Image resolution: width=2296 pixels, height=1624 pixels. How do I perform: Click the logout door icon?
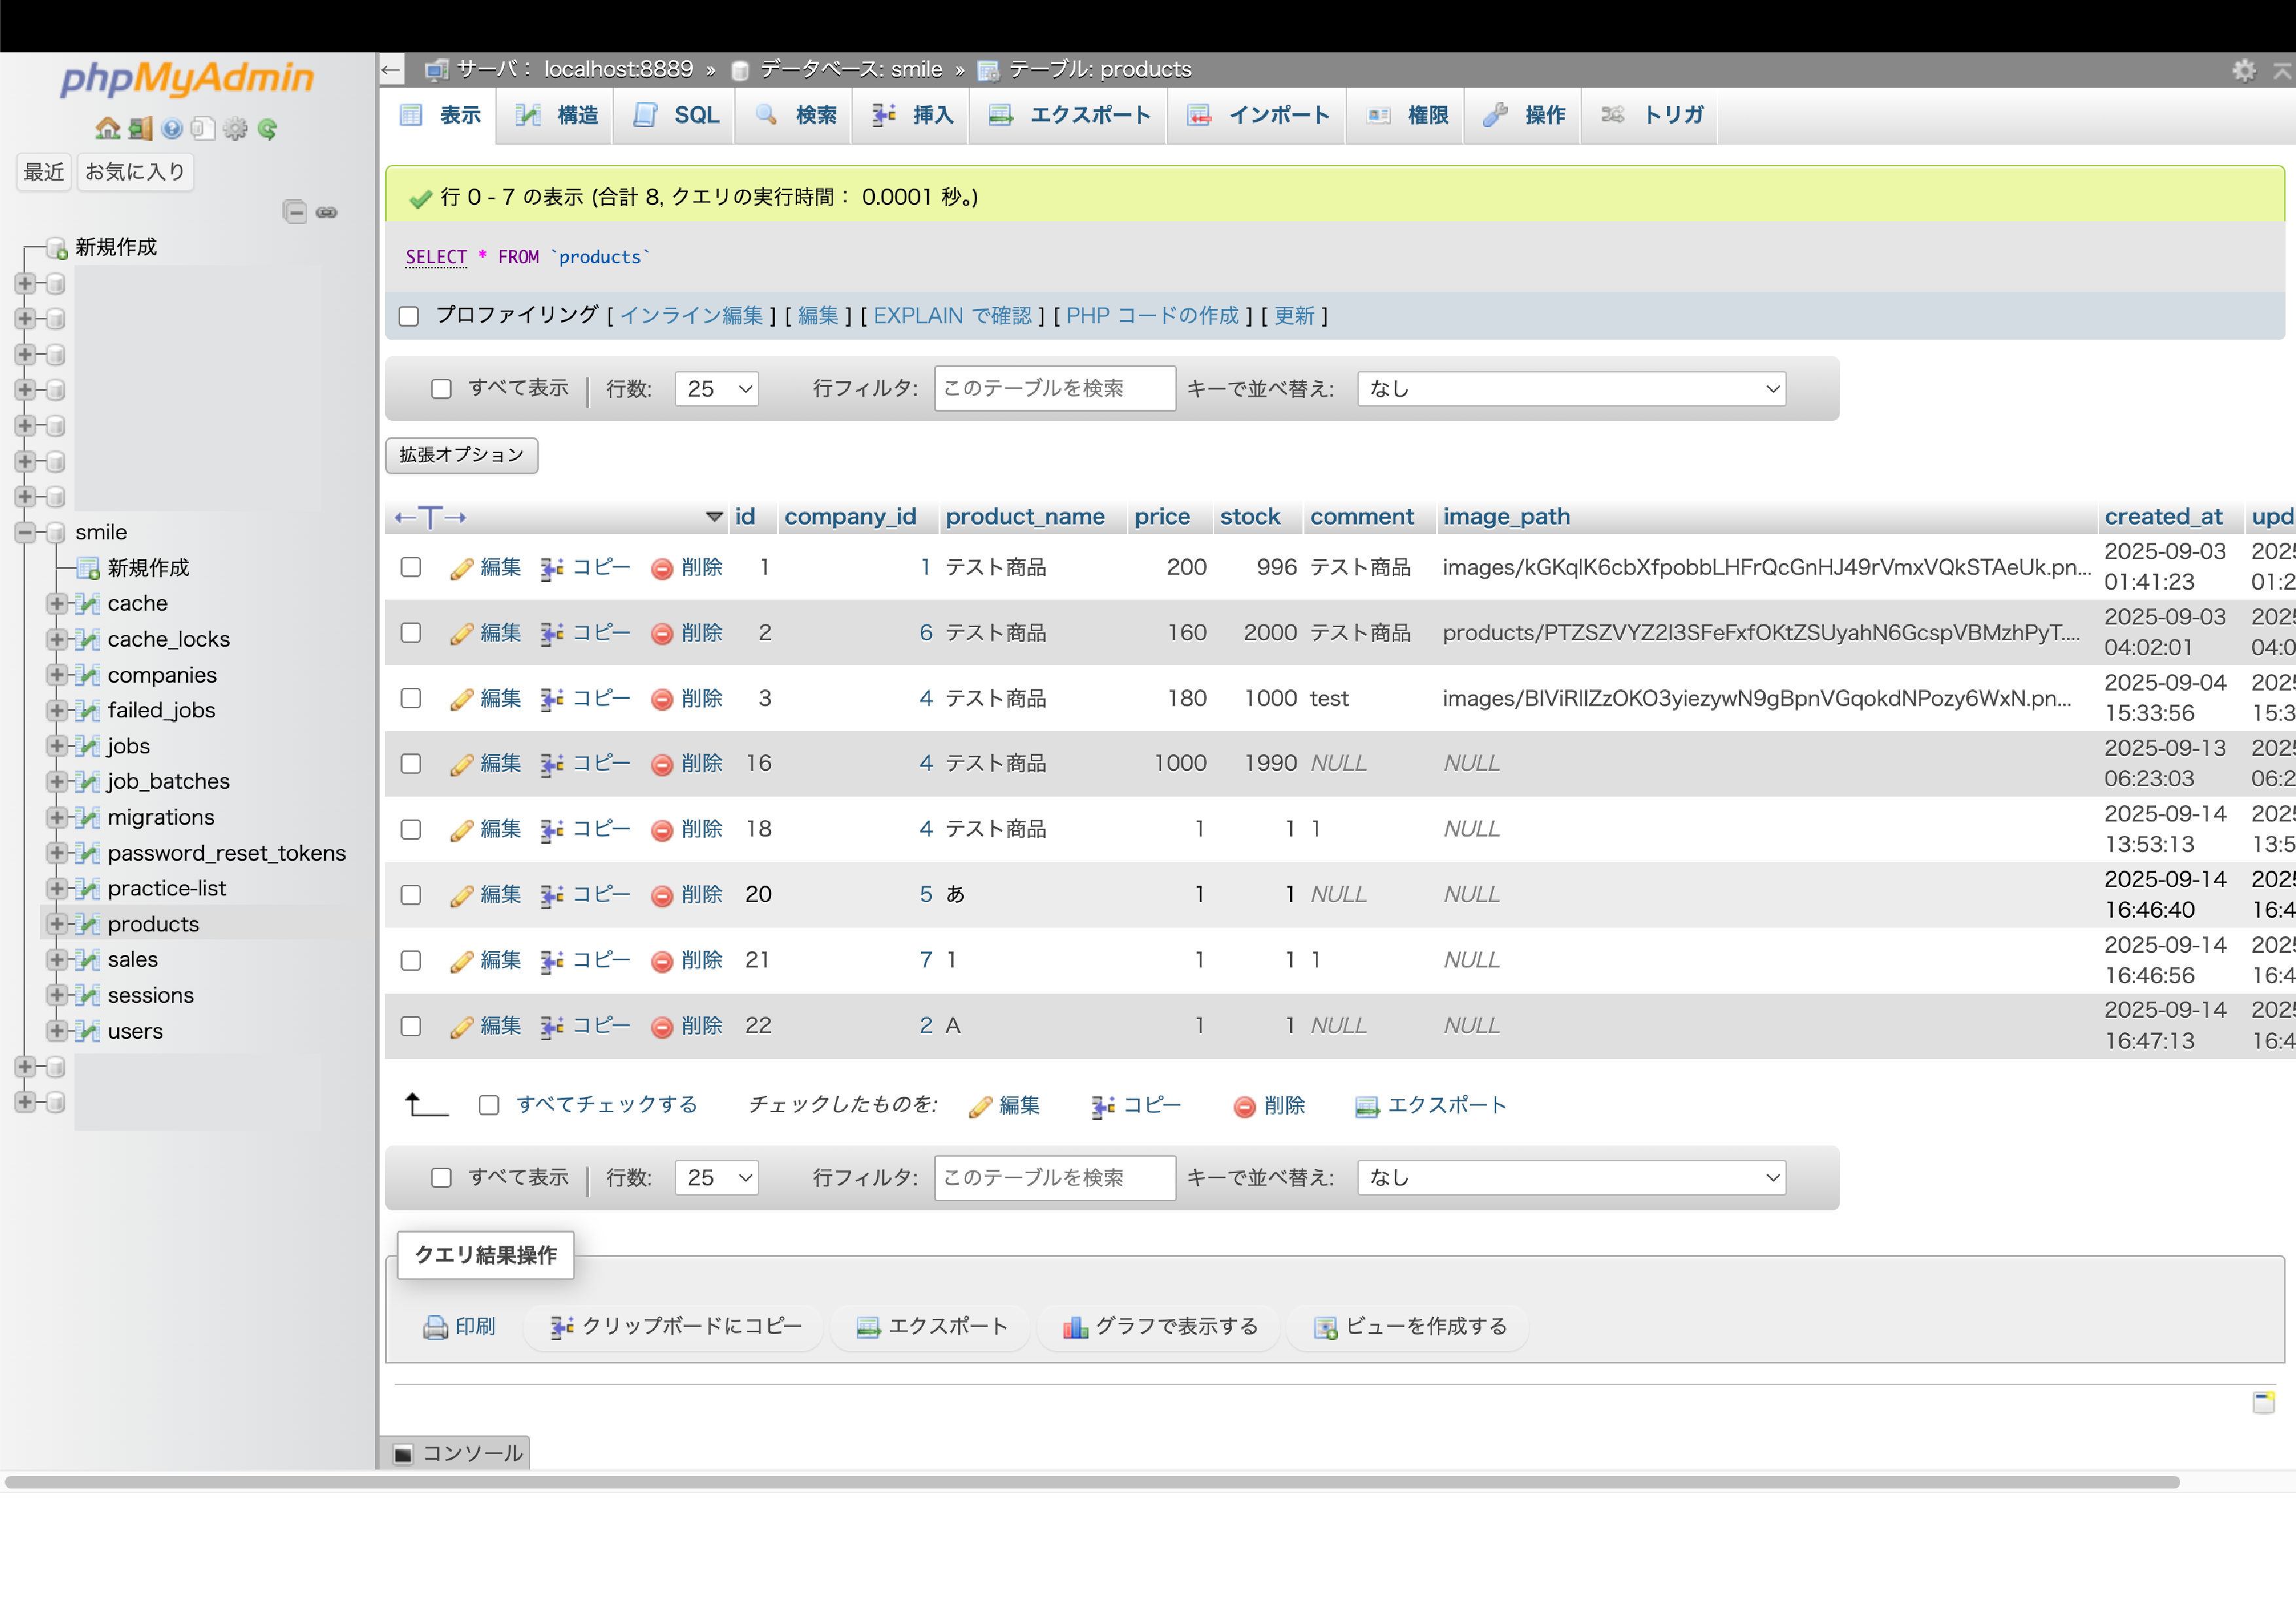(140, 129)
